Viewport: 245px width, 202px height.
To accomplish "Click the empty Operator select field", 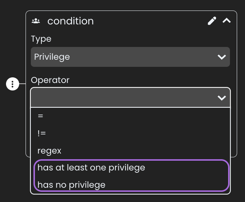I will tap(120, 98).
